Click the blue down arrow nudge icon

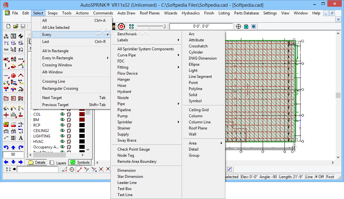pos(13,162)
